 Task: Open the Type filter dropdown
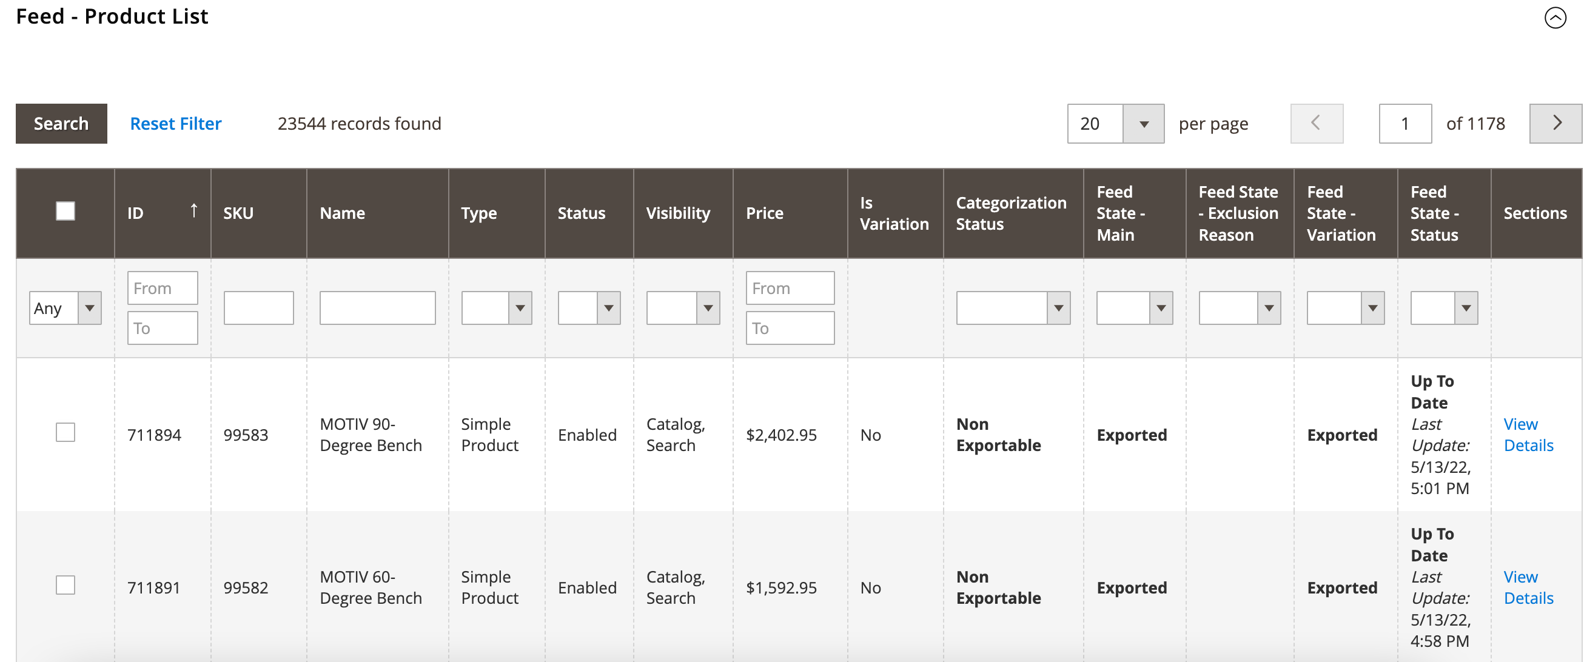(496, 308)
